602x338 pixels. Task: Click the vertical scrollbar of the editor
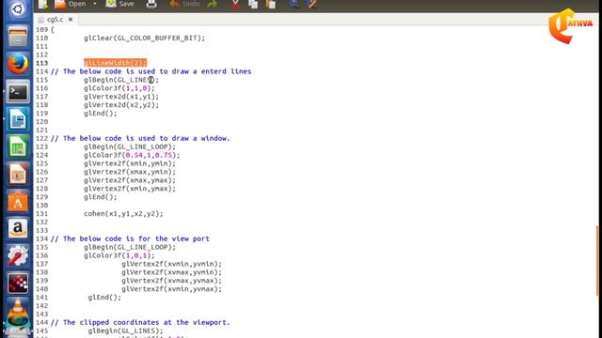pyautogui.click(x=597, y=261)
